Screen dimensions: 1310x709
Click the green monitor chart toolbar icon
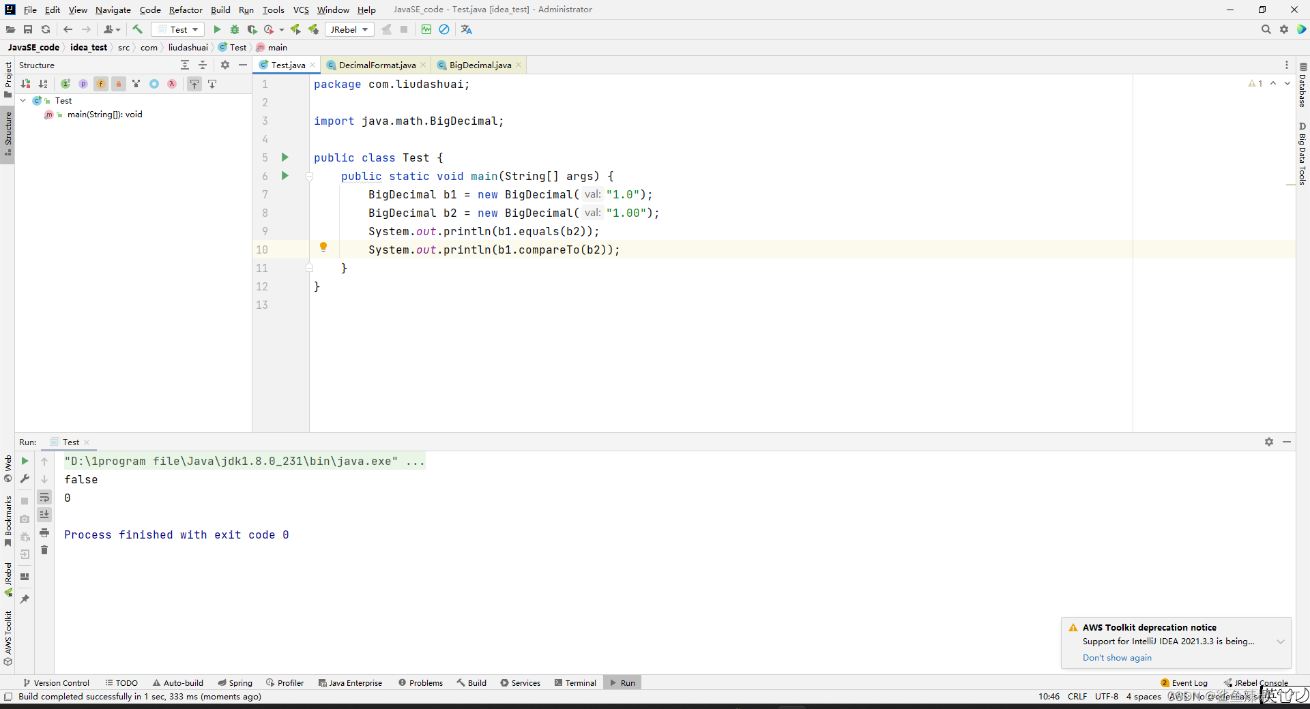pyautogui.click(x=426, y=29)
